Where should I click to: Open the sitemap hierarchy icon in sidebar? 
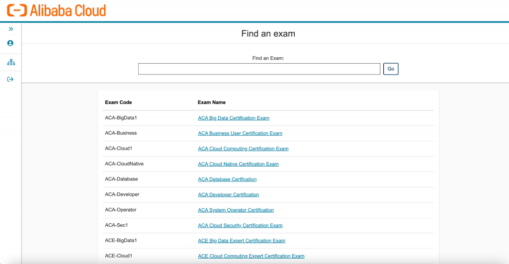click(11, 62)
